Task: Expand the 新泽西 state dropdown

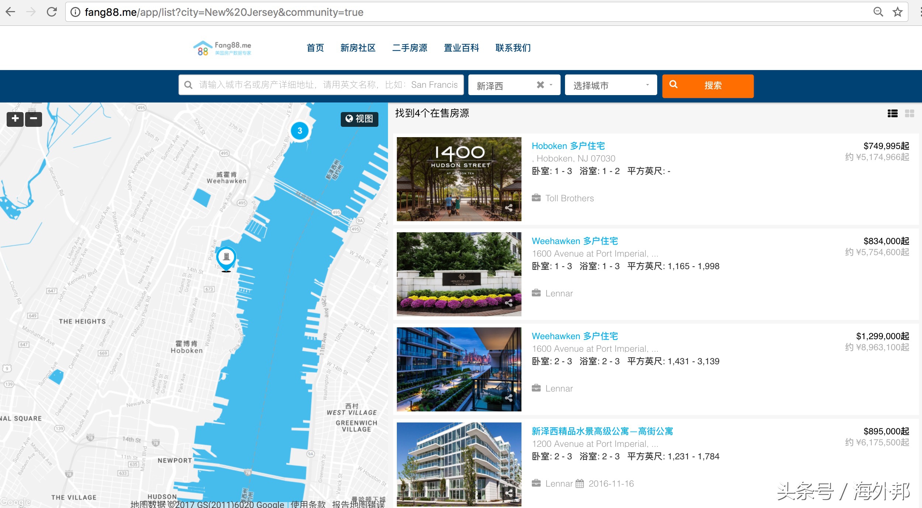Action: [x=551, y=85]
